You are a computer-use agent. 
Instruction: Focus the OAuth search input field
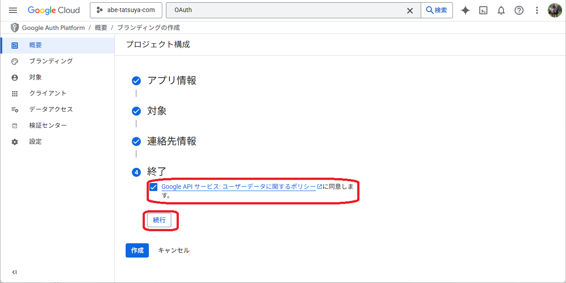click(286, 10)
